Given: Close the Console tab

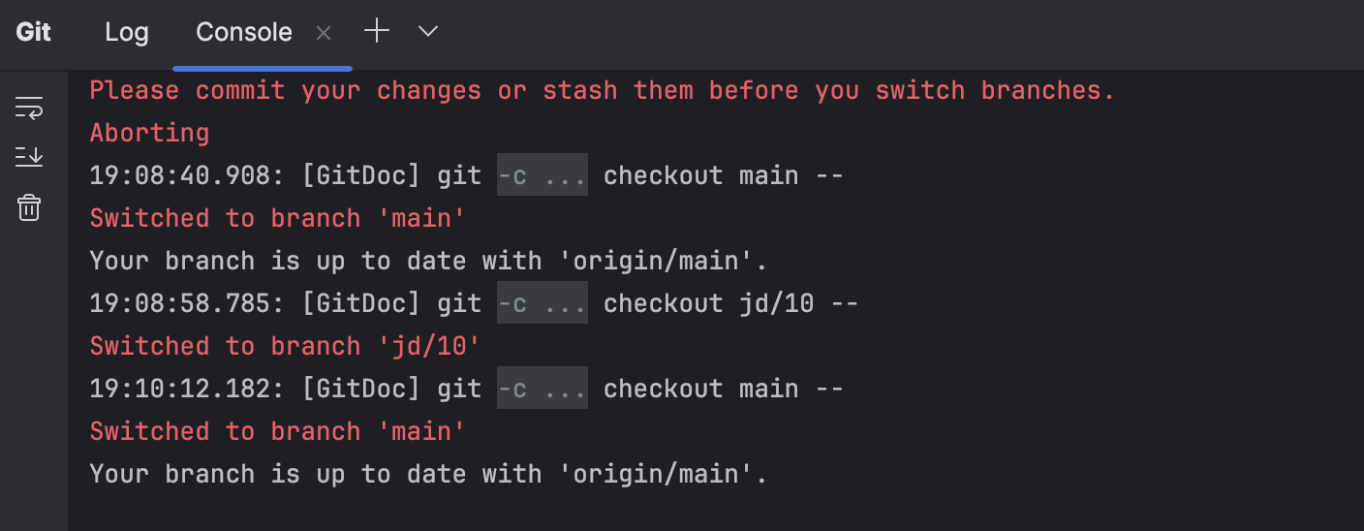Looking at the screenshot, I should pyautogui.click(x=324, y=33).
